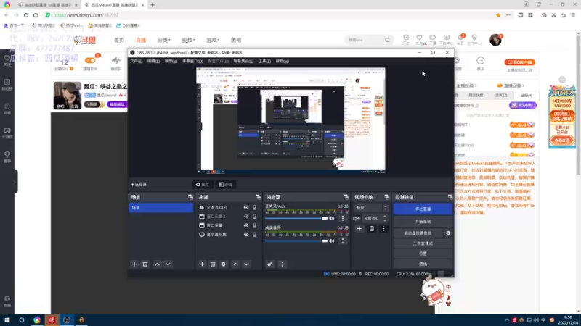Mute the 桌面音频 channel
Image resolution: width=581 pixels, height=326 pixels.
[332, 241]
